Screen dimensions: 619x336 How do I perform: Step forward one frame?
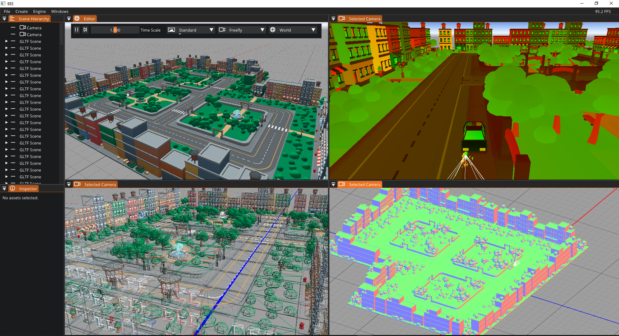pos(85,30)
